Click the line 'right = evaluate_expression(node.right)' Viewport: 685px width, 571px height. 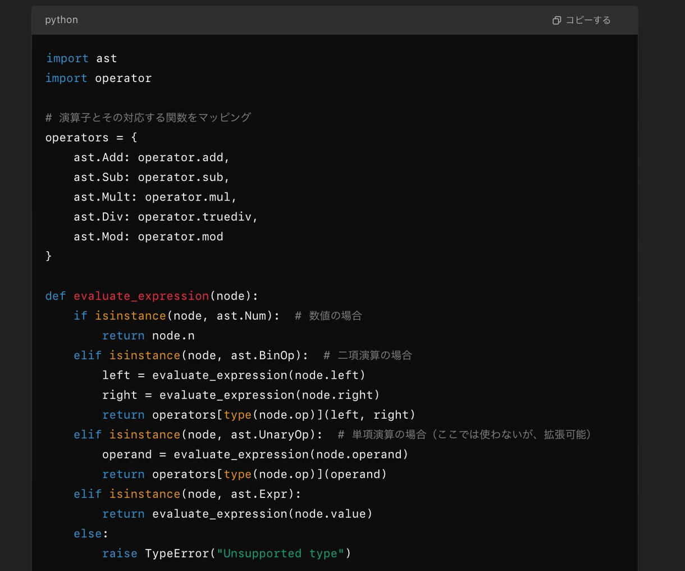(241, 395)
